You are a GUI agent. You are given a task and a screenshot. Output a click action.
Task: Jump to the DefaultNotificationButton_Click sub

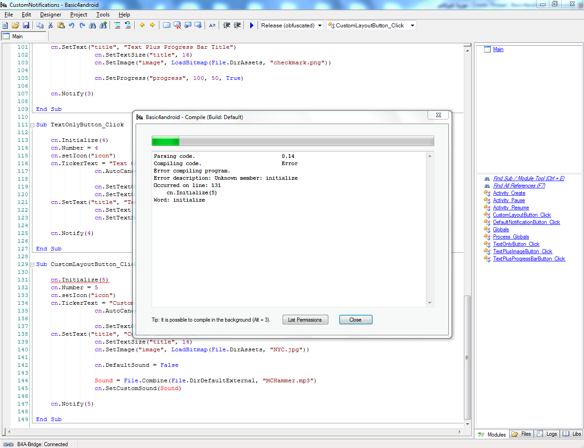click(x=526, y=222)
